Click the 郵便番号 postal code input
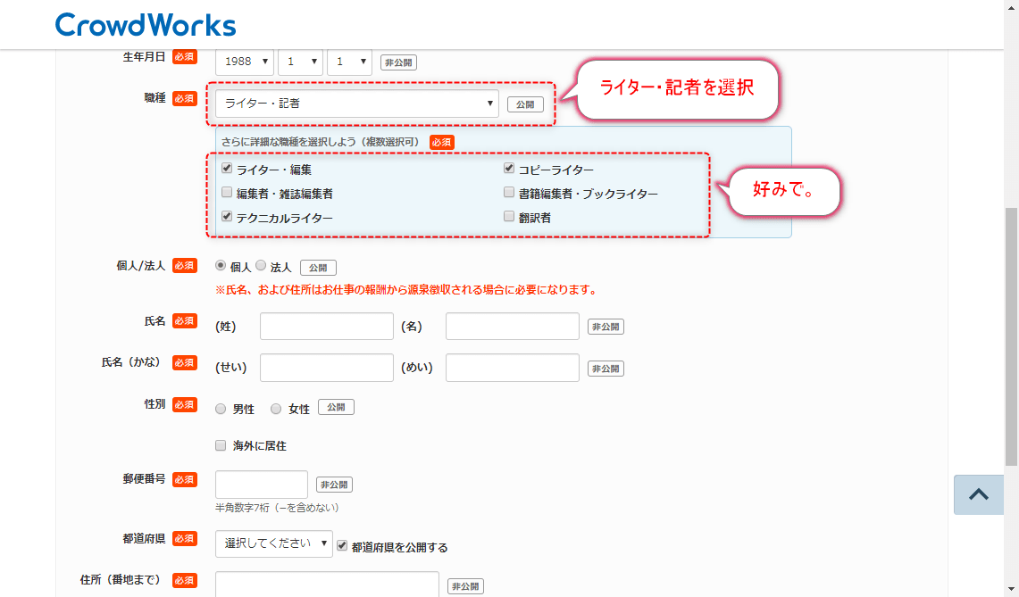The image size is (1019, 597). pyautogui.click(x=261, y=485)
